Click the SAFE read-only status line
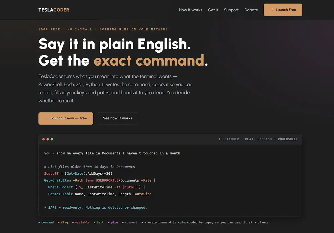The width and height of the screenshot is (334, 233). (x=96, y=207)
